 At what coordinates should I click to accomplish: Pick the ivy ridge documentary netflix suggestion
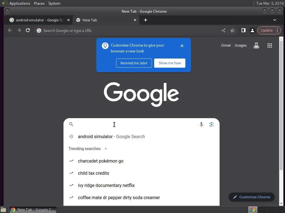point(141,185)
